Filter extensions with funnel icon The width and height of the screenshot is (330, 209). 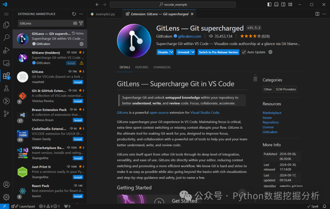click(81, 23)
